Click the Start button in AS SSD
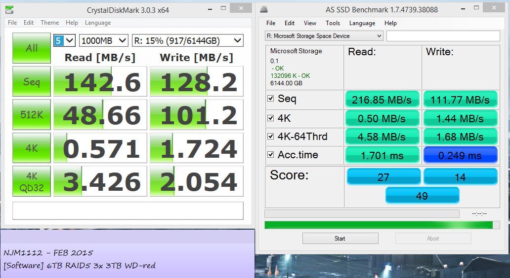510x278 pixels. point(340,239)
